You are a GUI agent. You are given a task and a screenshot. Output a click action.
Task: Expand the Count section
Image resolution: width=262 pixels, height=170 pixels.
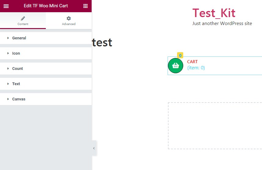point(46,68)
